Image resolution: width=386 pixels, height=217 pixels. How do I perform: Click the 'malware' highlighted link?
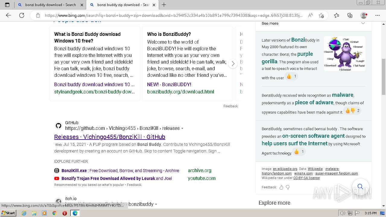coord(343,95)
